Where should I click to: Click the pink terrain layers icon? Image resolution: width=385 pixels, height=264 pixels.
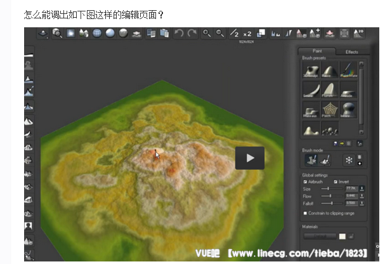[330, 34]
